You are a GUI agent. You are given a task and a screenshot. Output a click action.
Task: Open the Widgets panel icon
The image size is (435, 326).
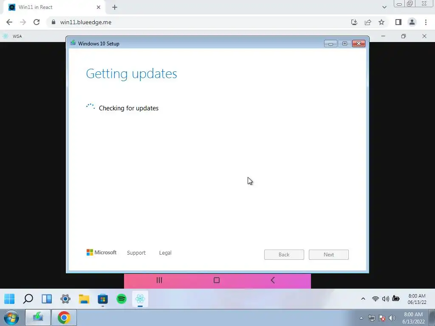47,299
